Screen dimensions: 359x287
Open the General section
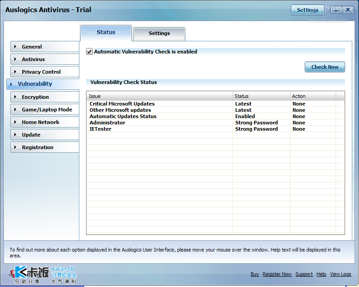(45, 47)
